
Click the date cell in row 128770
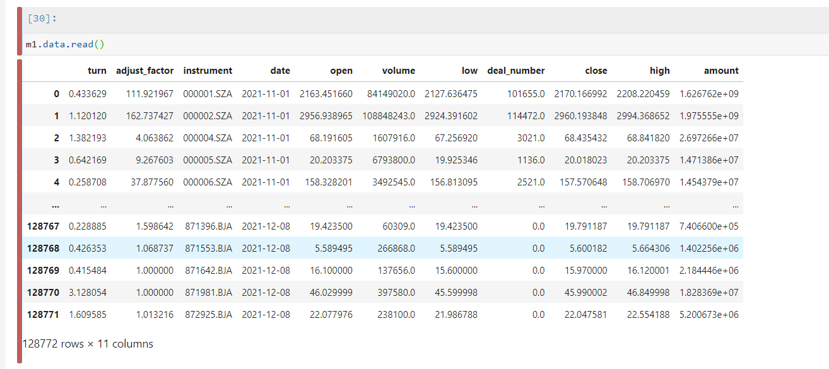click(266, 293)
